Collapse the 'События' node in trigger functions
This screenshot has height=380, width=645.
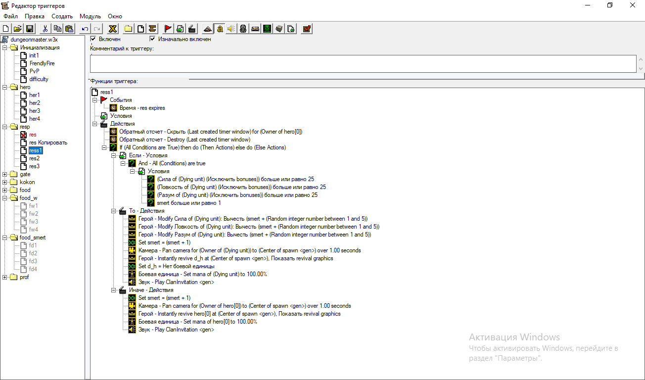pyautogui.click(x=95, y=100)
